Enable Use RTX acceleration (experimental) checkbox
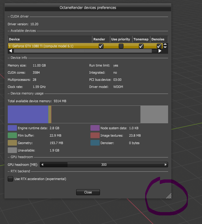Screen dimensions: 202x224 coord(10,179)
